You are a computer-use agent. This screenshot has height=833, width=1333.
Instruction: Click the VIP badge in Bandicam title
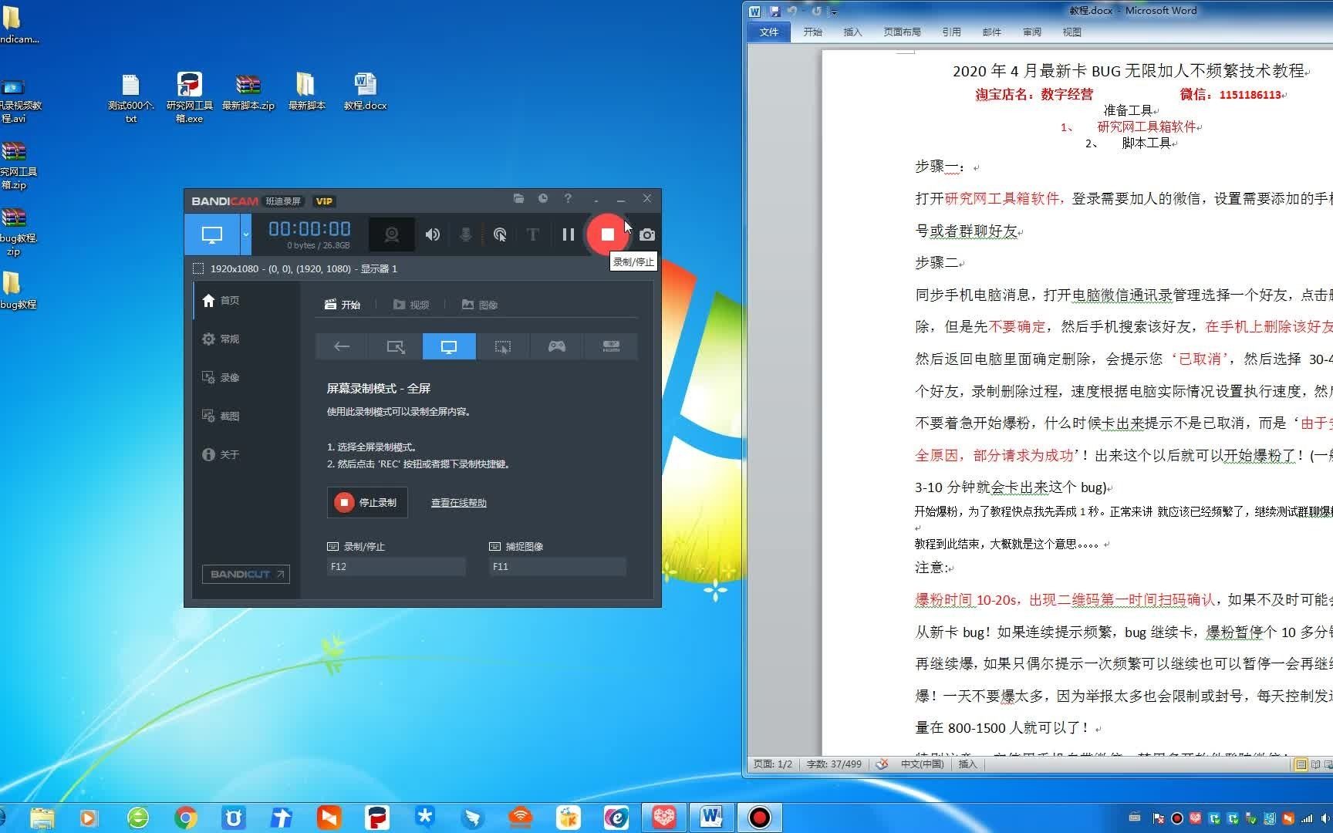324,201
